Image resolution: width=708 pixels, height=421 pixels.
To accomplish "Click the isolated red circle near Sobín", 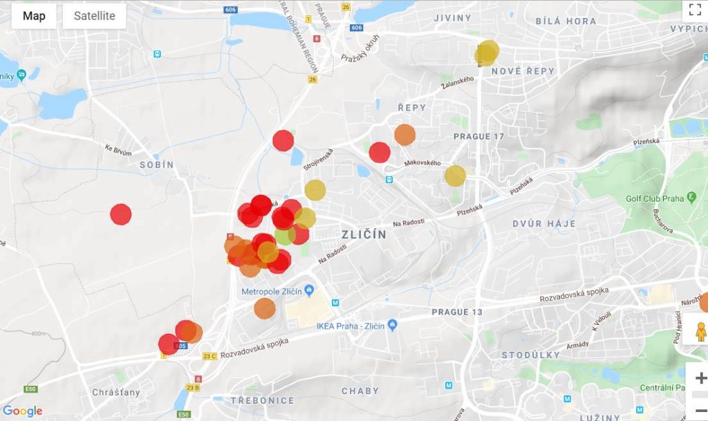I will [120, 214].
